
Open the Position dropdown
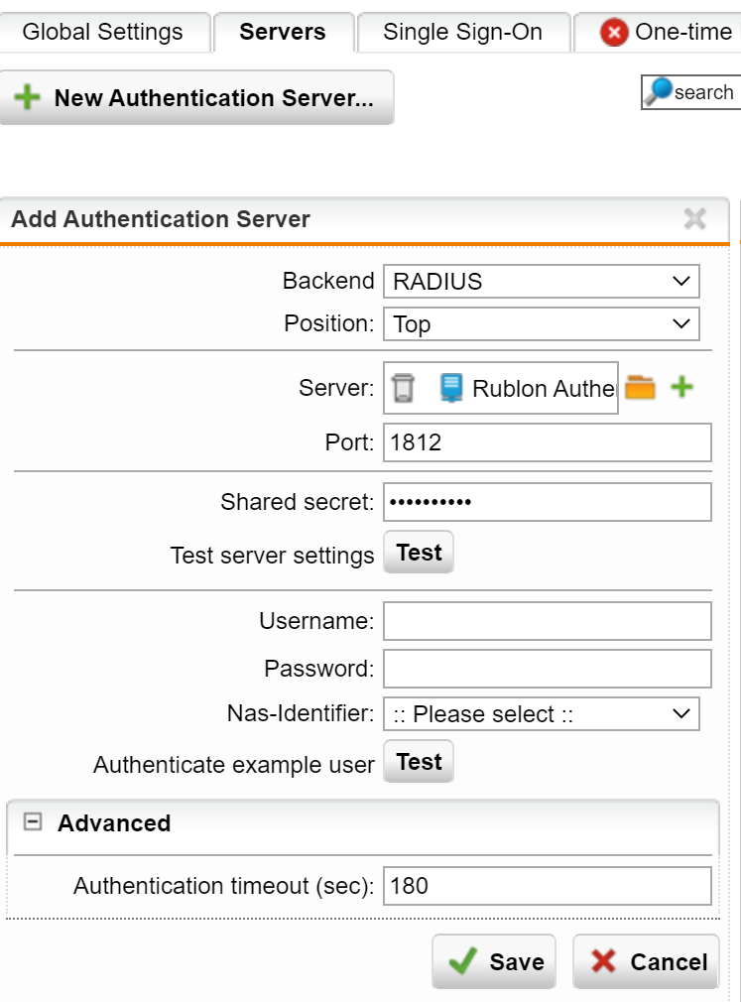tap(541, 324)
